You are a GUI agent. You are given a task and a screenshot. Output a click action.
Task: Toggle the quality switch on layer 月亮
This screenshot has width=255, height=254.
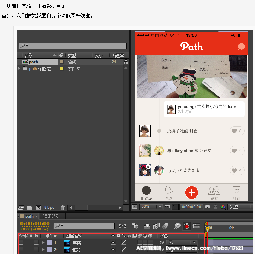point(124,242)
